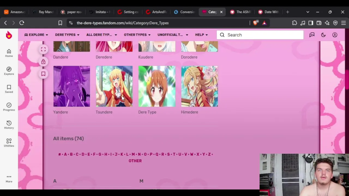The width and height of the screenshot is (349, 196).
Task: Toggle the browser sidebar panel
Action: point(311,23)
